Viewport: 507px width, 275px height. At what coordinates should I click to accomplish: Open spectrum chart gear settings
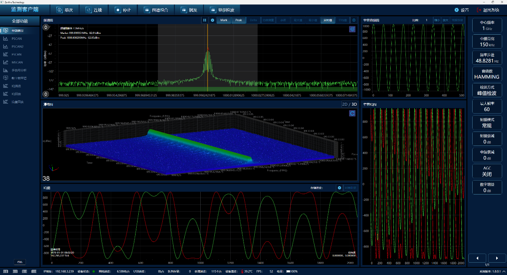pos(212,20)
